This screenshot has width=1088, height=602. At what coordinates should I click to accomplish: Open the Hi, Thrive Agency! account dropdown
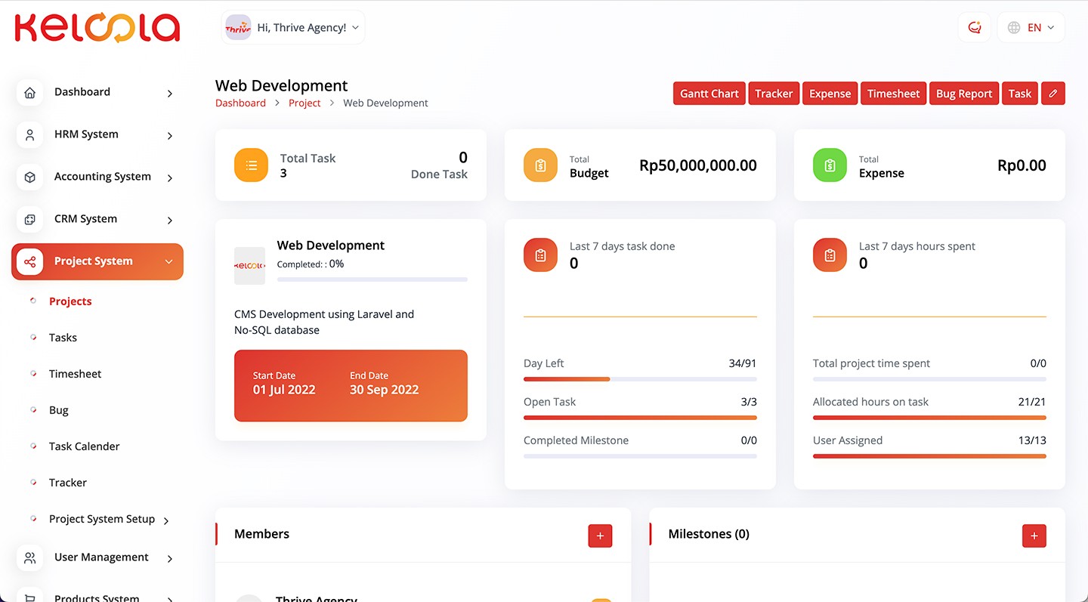pyautogui.click(x=293, y=28)
